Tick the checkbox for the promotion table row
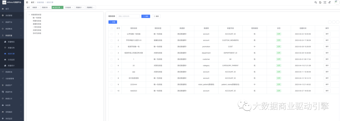Viewport: 340px width, 121px height. 112,46
